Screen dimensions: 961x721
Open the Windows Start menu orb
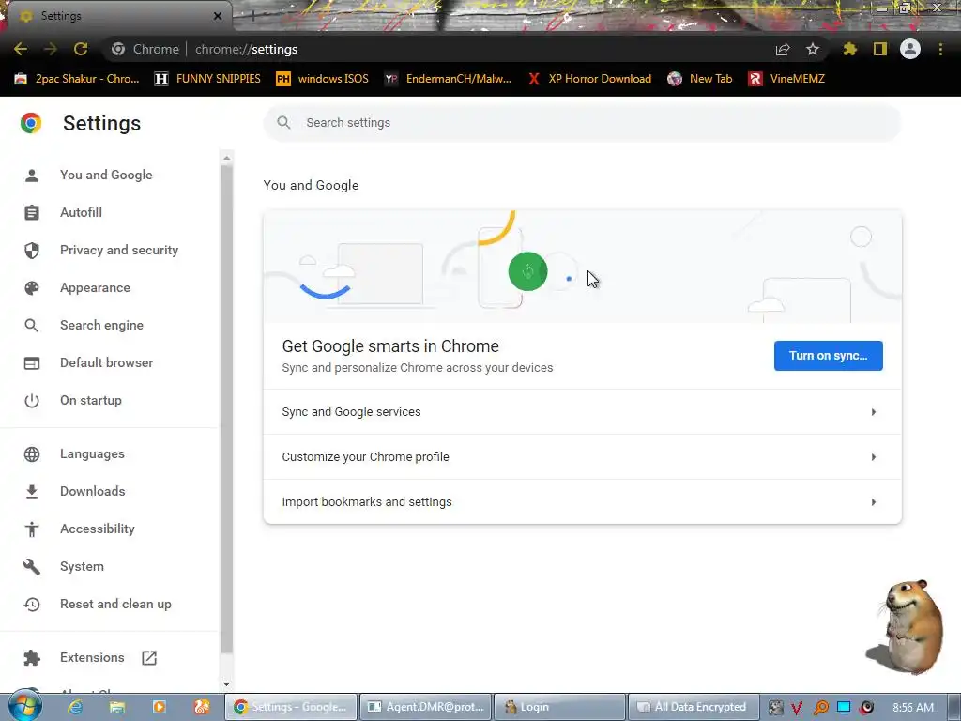(24, 706)
